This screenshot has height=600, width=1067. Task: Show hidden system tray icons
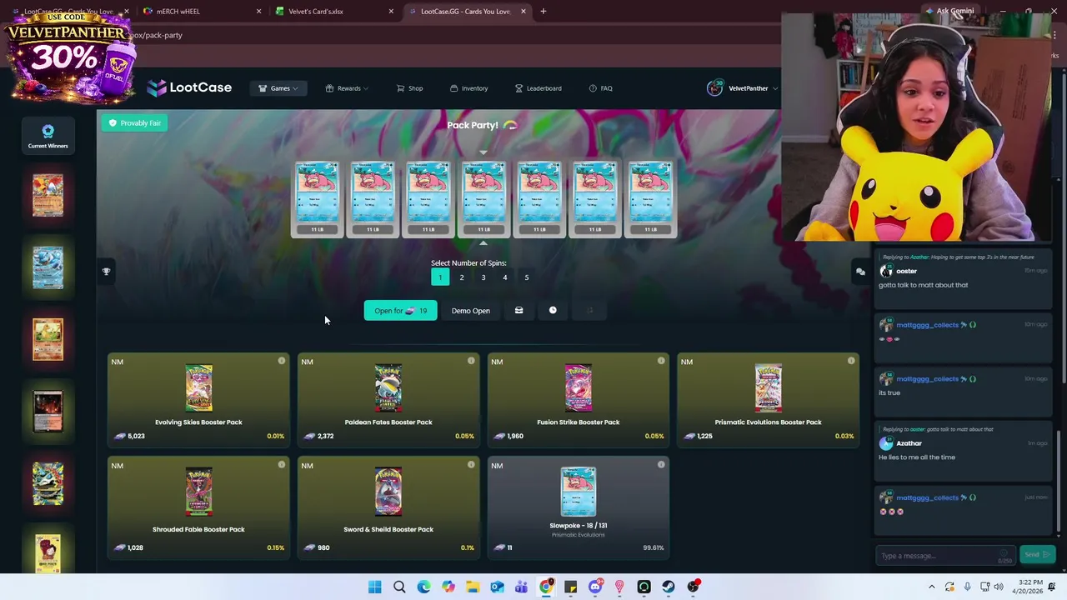pyautogui.click(x=931, y=587)
